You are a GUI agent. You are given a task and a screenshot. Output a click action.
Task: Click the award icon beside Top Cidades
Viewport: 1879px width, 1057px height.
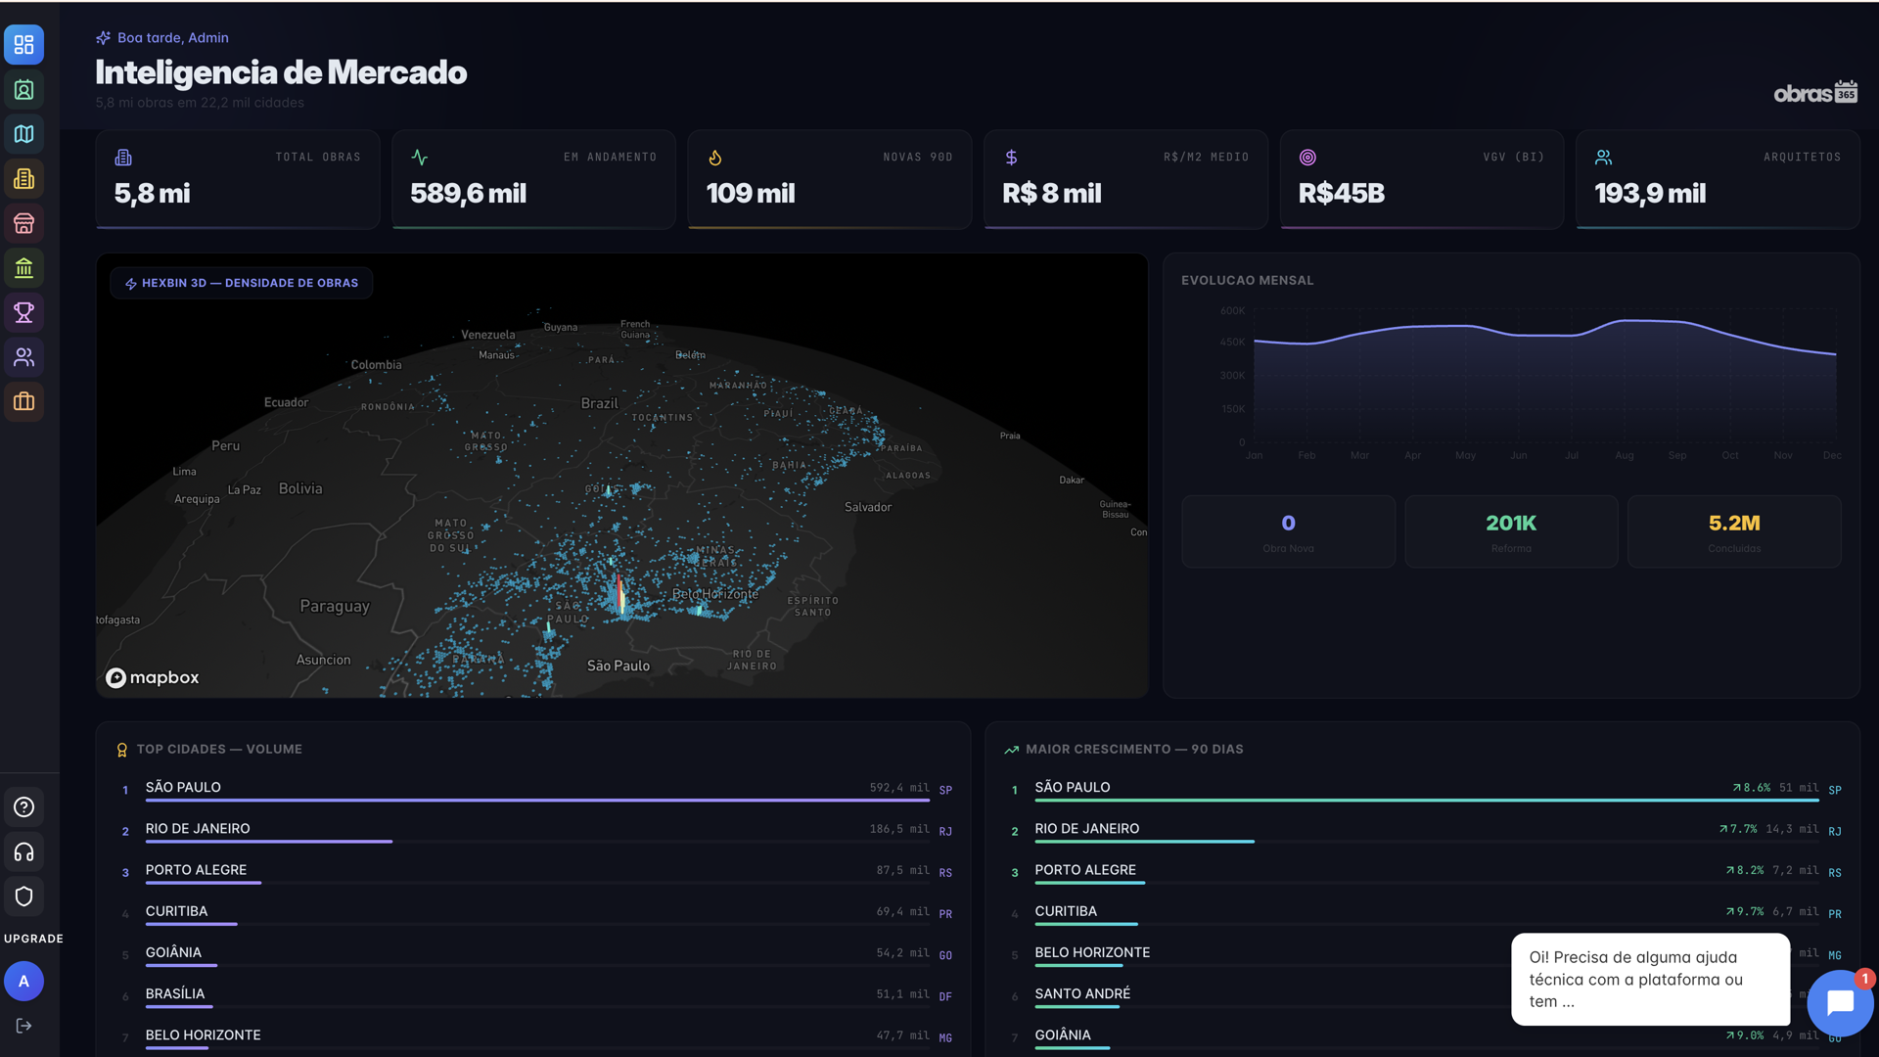[122, 750]
